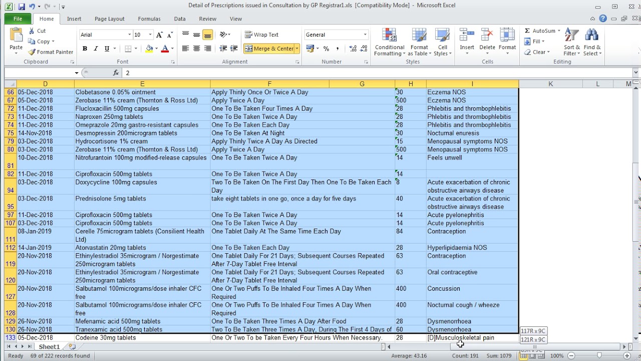Open Conditional Formatting

tap(390, 42)
